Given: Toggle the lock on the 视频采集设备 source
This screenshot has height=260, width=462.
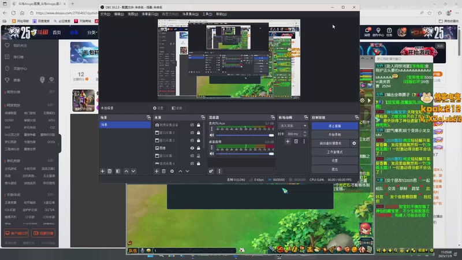Looking at the screenshot, I should tap(199, 125).
